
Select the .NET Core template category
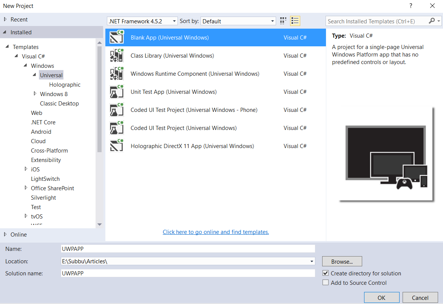click(43, 122)
